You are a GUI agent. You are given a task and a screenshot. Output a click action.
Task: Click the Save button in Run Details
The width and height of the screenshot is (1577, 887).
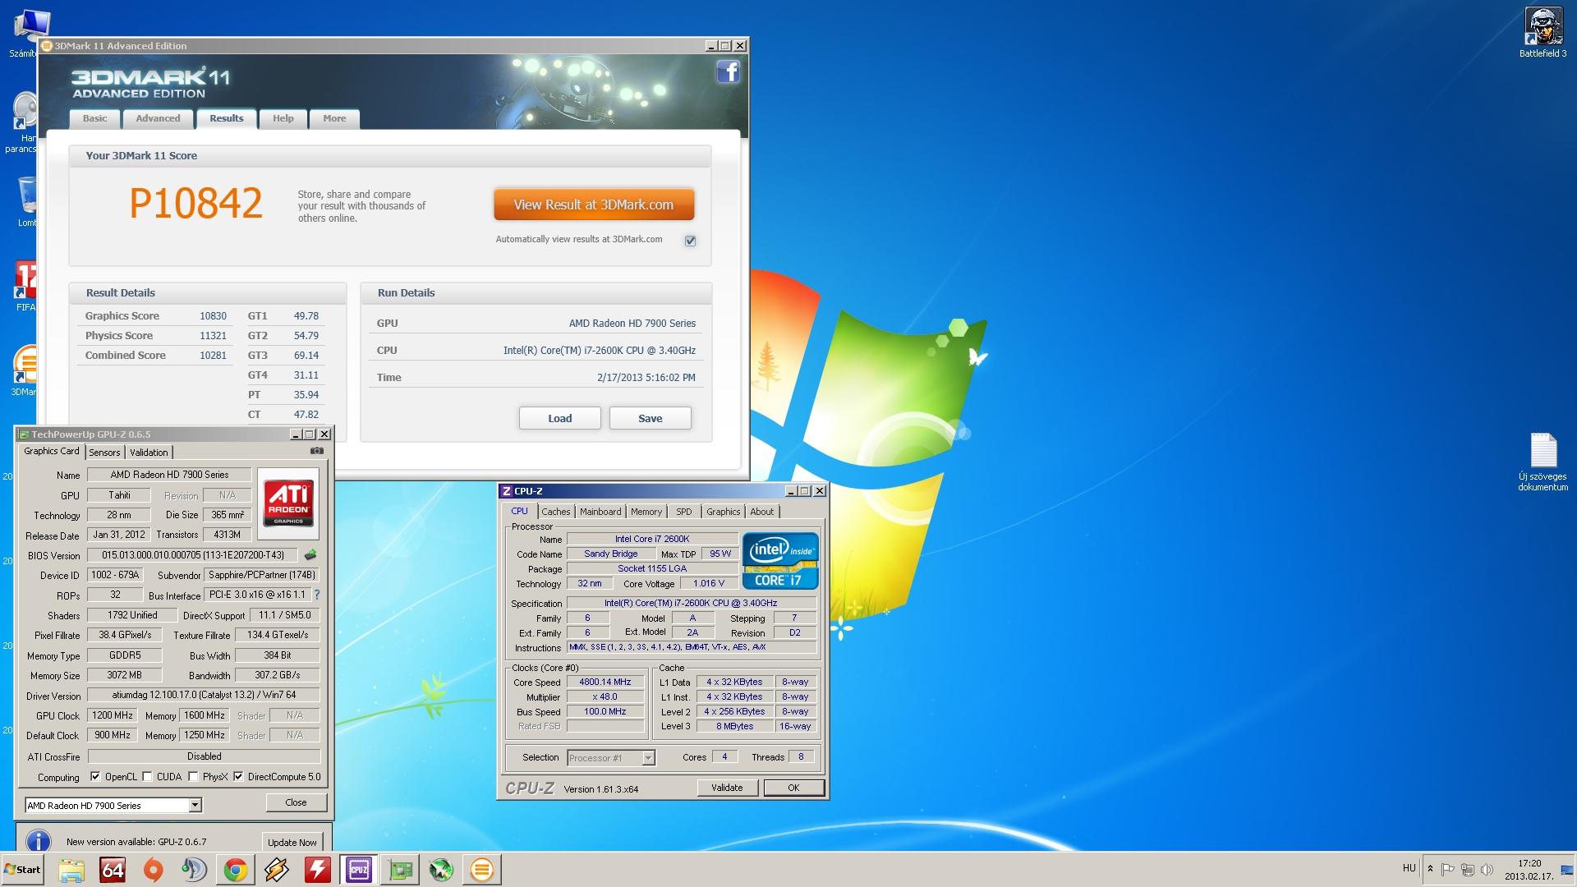(x=651, y=418)
